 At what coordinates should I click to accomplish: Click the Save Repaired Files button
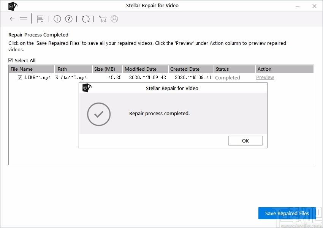[287, 213]
